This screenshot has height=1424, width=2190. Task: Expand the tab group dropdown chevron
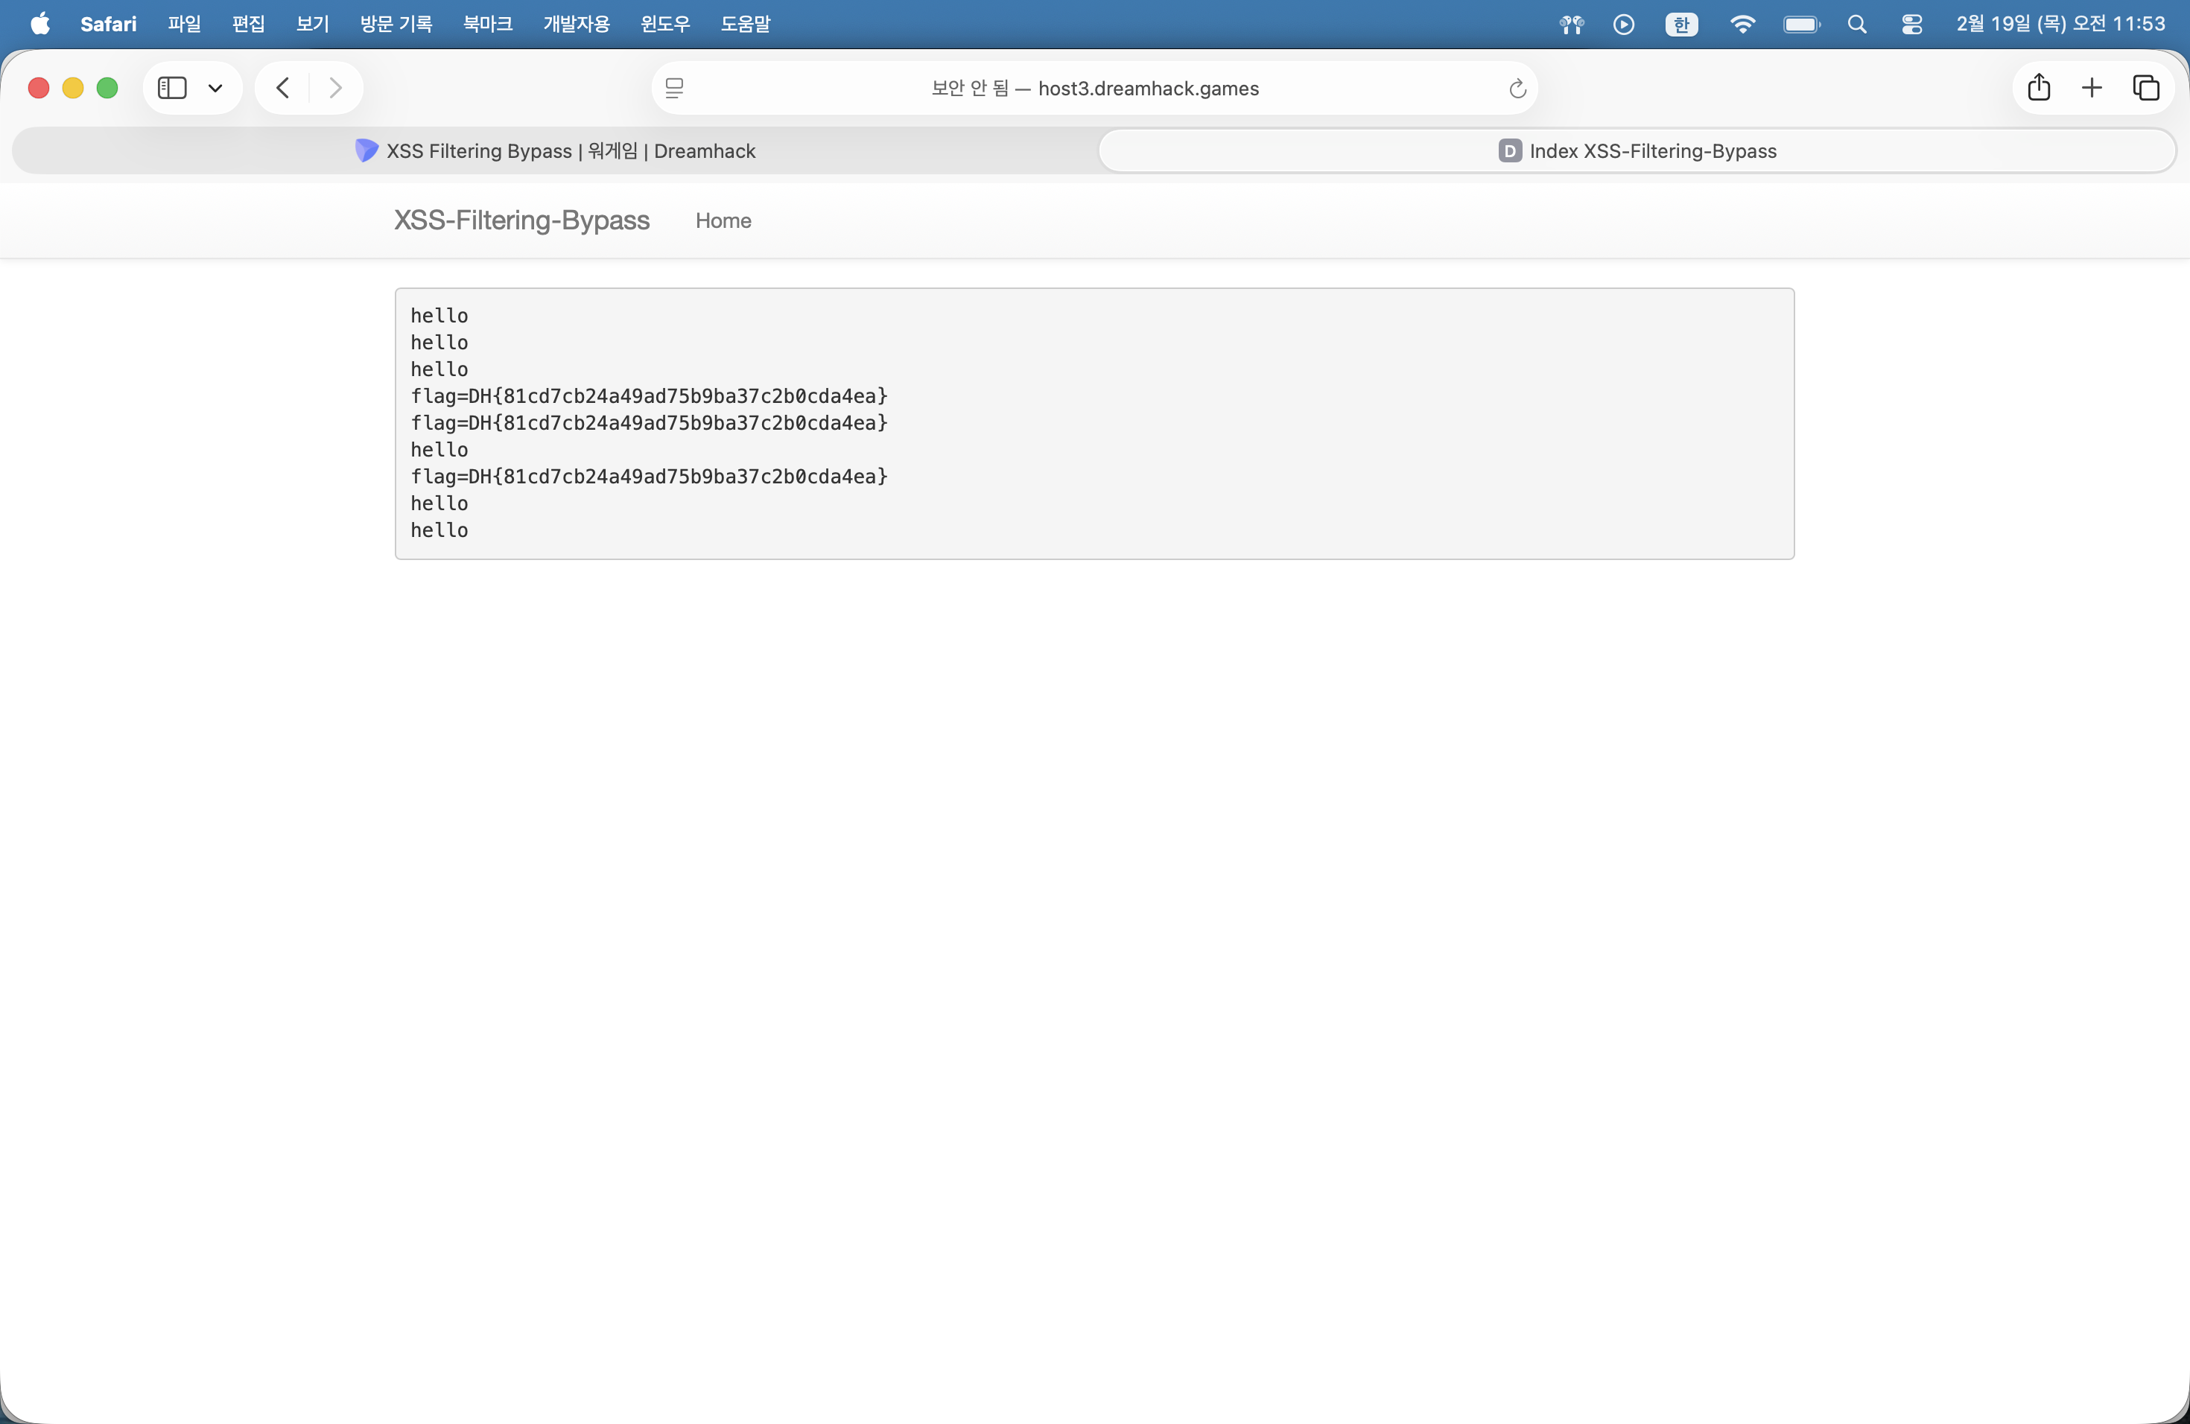(x=215, y=89)
